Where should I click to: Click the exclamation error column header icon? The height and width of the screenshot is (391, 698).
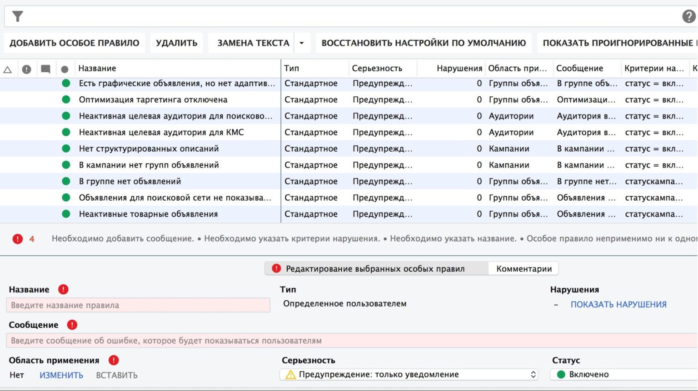tap(26, 69)
